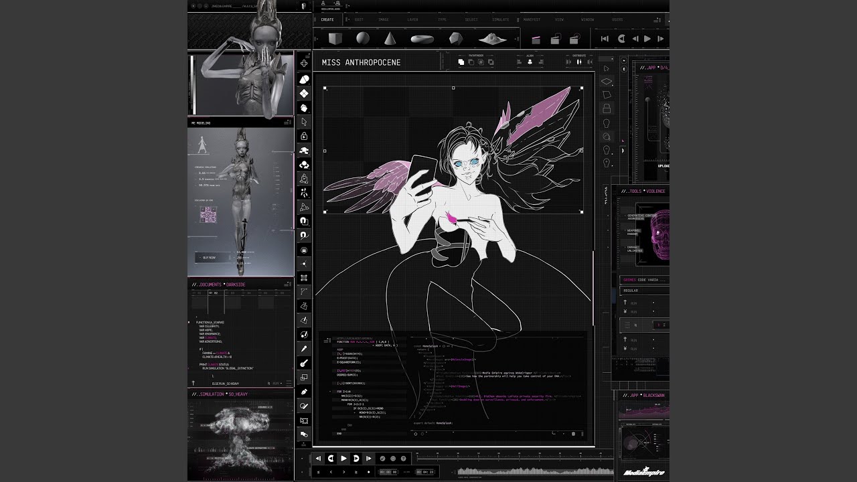This screenshot has width=857, height=482.
Task: Select the arrow cursor tool in left toolbar
Action: coord(304,122)
